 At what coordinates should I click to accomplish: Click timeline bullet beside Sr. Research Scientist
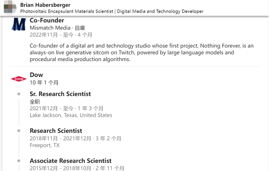click(19, 94)
